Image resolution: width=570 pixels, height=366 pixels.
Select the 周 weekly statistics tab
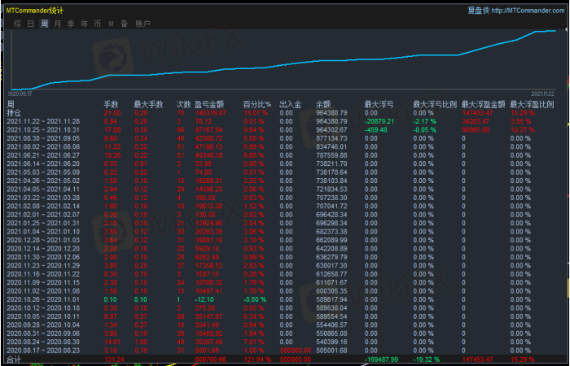(44, 24)
